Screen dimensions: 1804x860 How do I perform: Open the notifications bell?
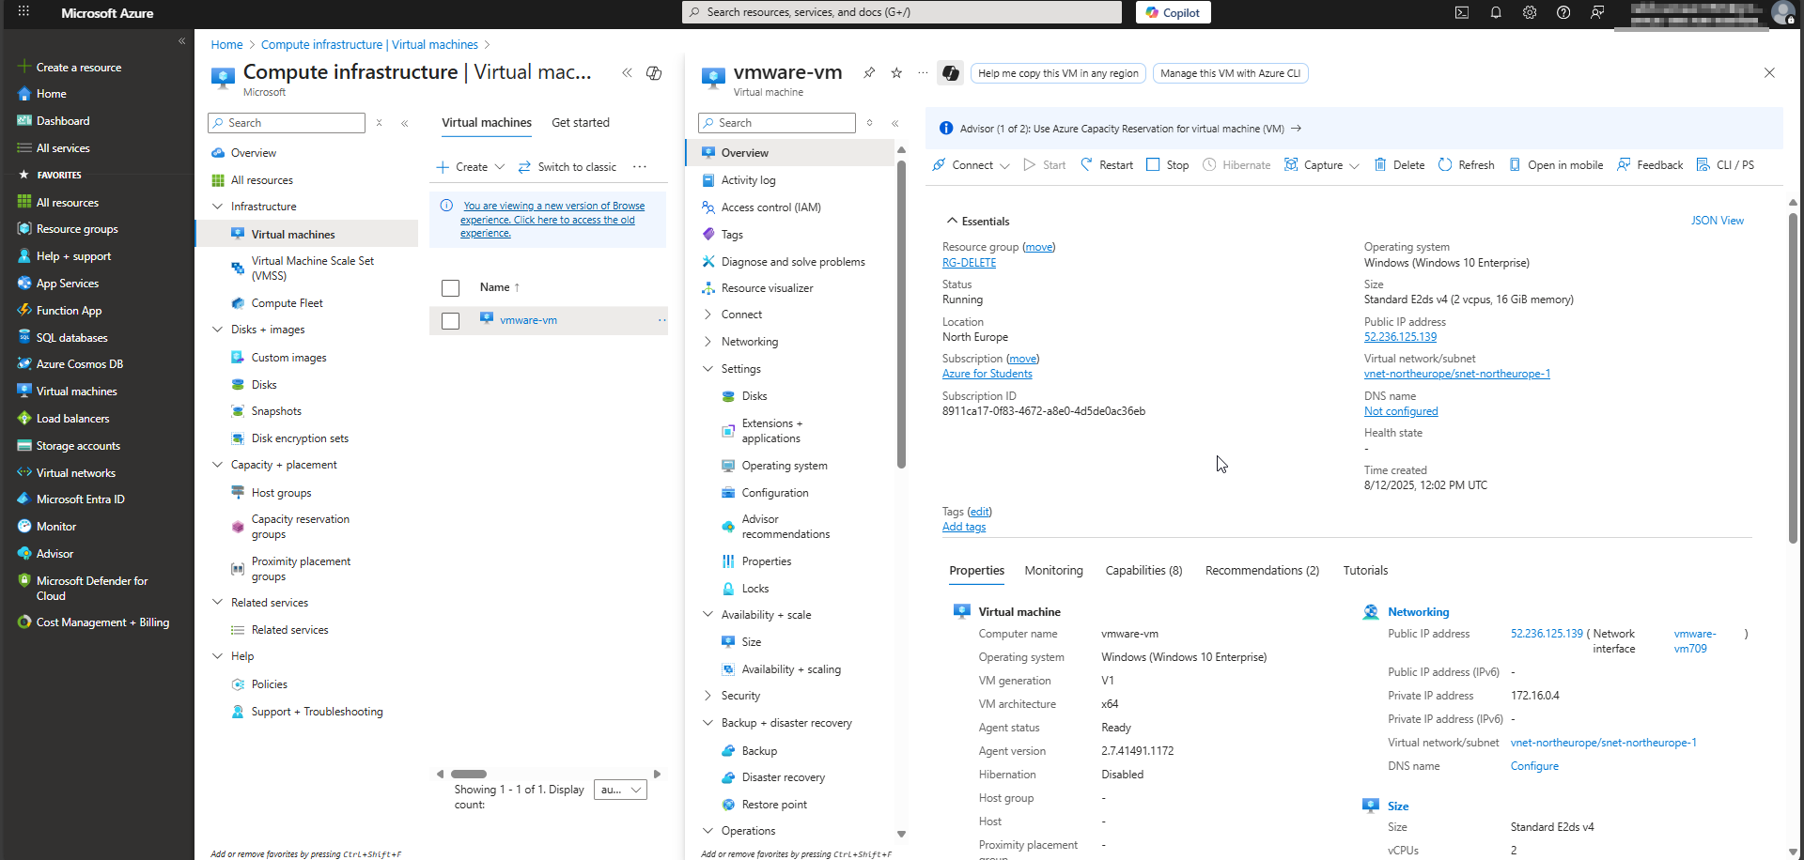pos(1496,12)
